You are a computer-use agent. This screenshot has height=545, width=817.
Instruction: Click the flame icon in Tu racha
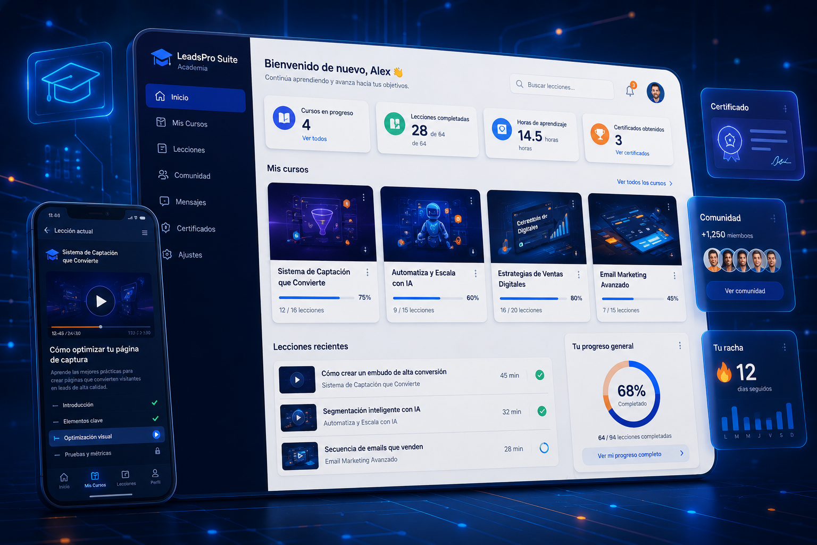(x=724, y=372)
